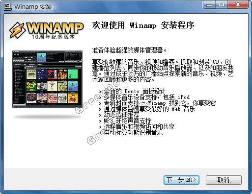The width and height of the screenshot is (252, 194).
Task: Click the 自动标签功能识别音乐 bullet item
Action: point(133,132)
